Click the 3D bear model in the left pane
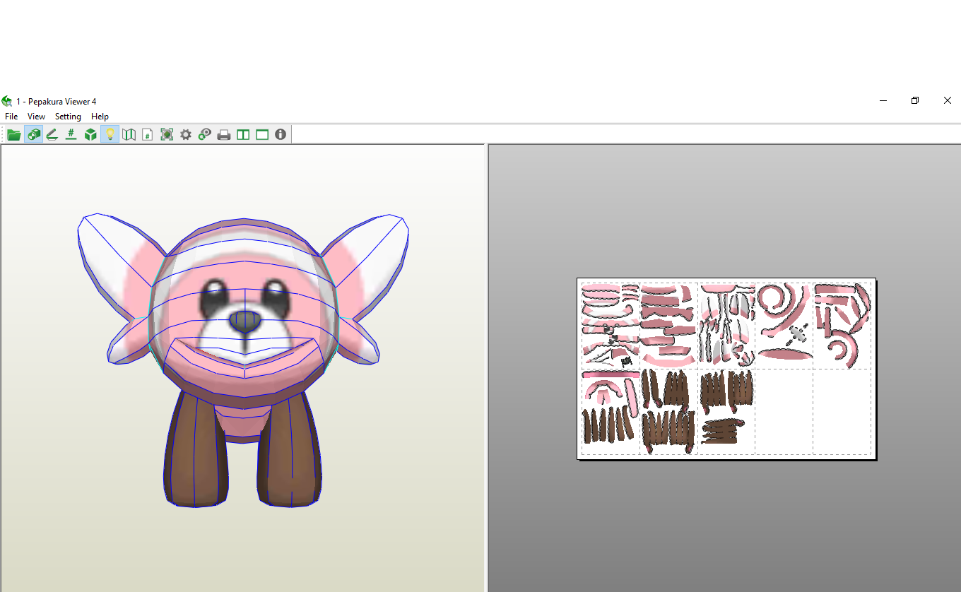 [243, 359]
